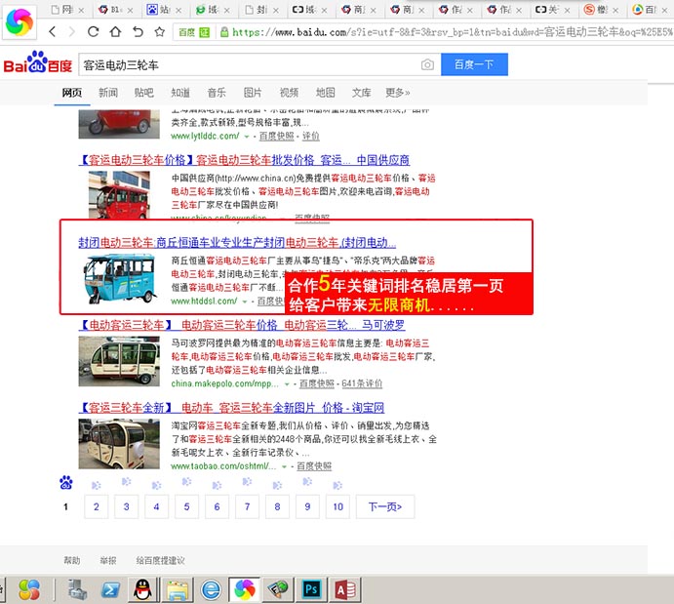Image resolution: width=674 pixels, height=604 pixels.
Task: Click the red tricycle thumbnail of 中国供应商 result
Action: 119,195
